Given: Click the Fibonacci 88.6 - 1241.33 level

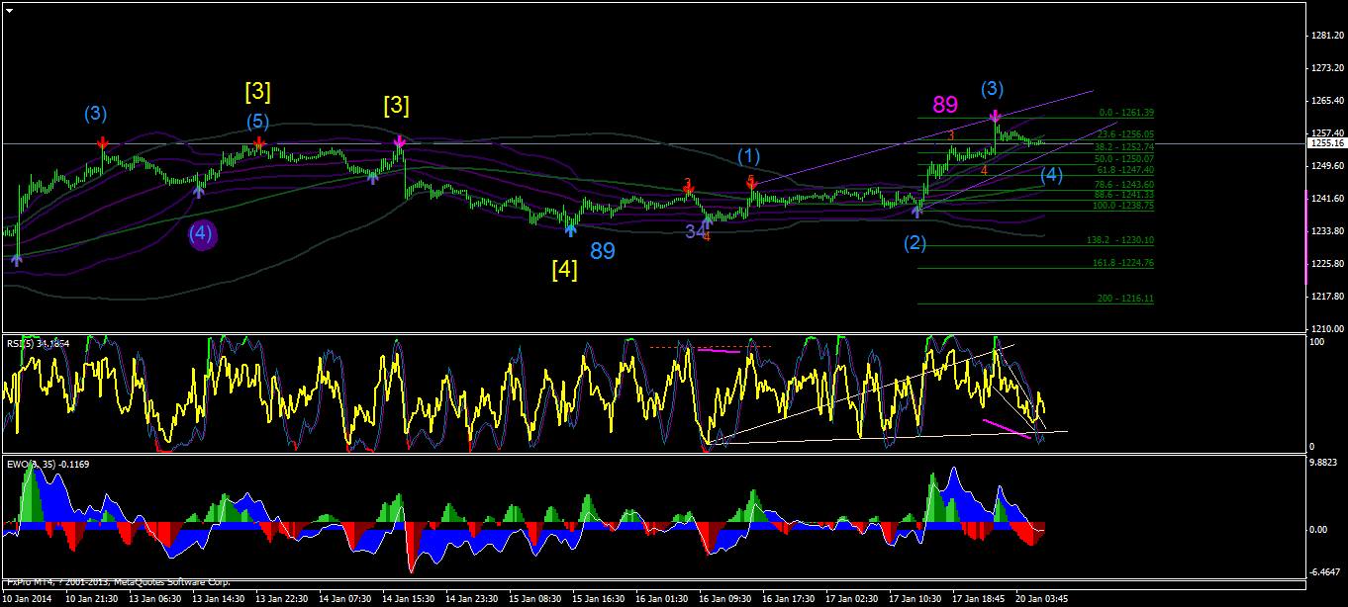Looking at the screenshot, I should 1126,195.
